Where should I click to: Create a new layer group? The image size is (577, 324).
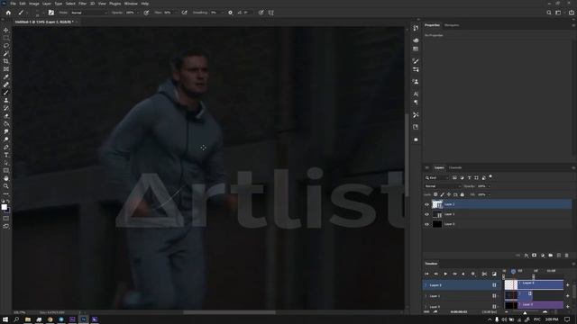tap(551, 256)
